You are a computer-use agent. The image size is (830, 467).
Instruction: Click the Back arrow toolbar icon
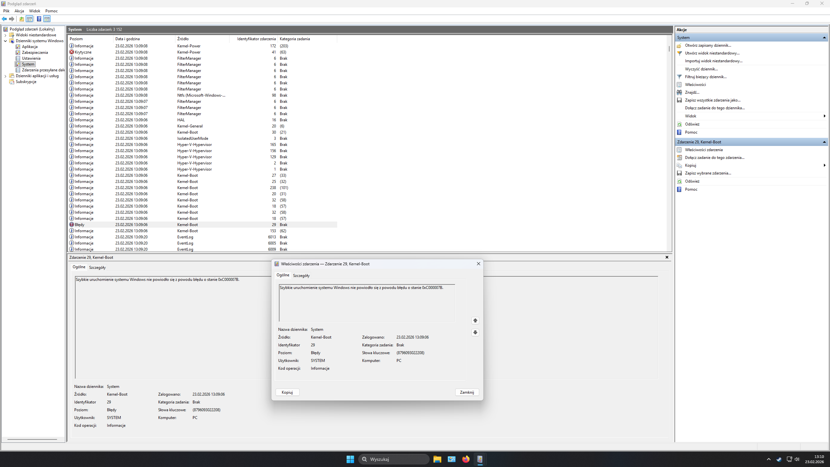pos(4,19)
